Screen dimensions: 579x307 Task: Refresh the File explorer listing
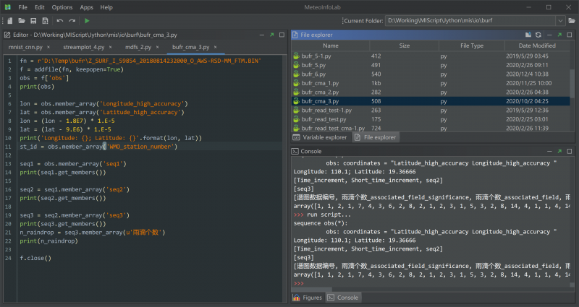538,35
